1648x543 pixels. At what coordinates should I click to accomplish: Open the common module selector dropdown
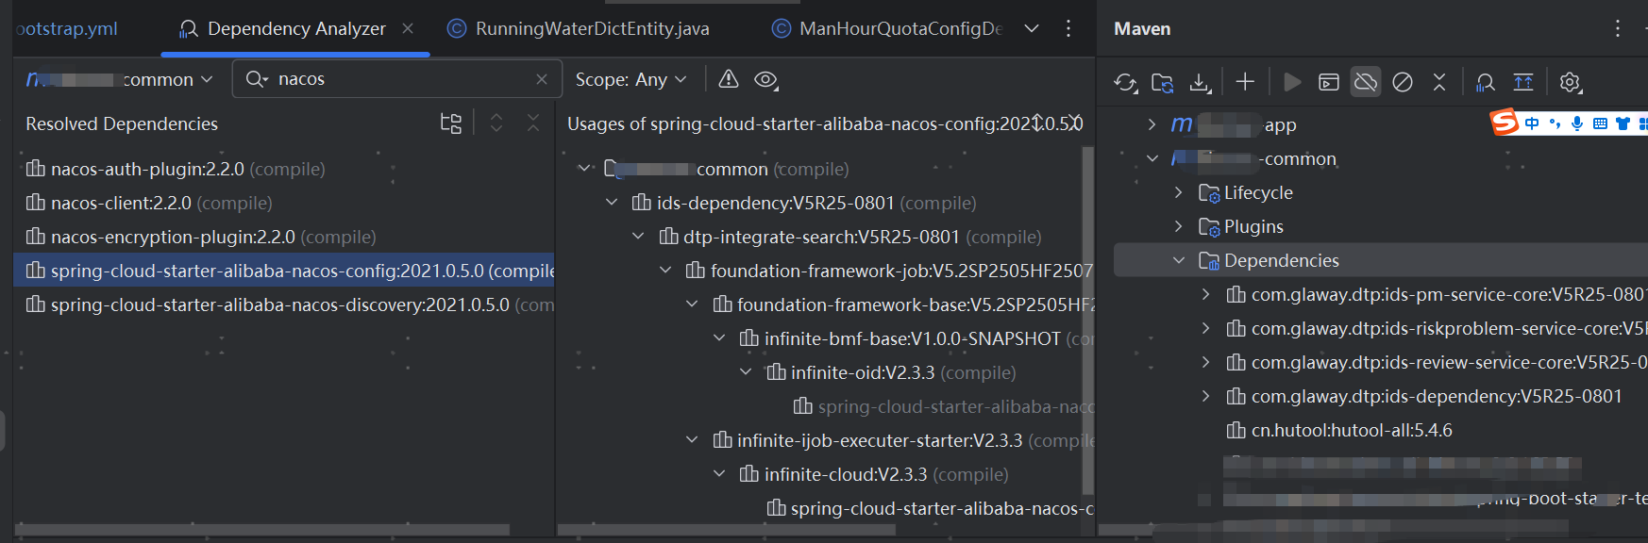119,79
